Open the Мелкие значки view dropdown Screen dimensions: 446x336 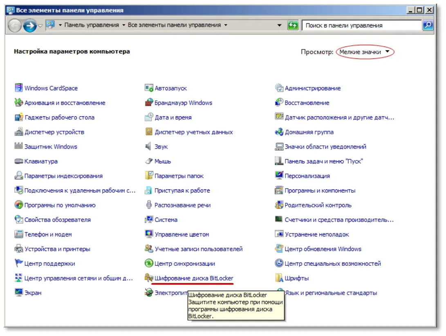[x=364, y=52]
